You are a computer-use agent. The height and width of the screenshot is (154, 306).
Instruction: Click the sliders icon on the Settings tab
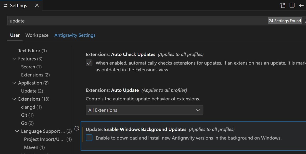click(x=6, y=6)
